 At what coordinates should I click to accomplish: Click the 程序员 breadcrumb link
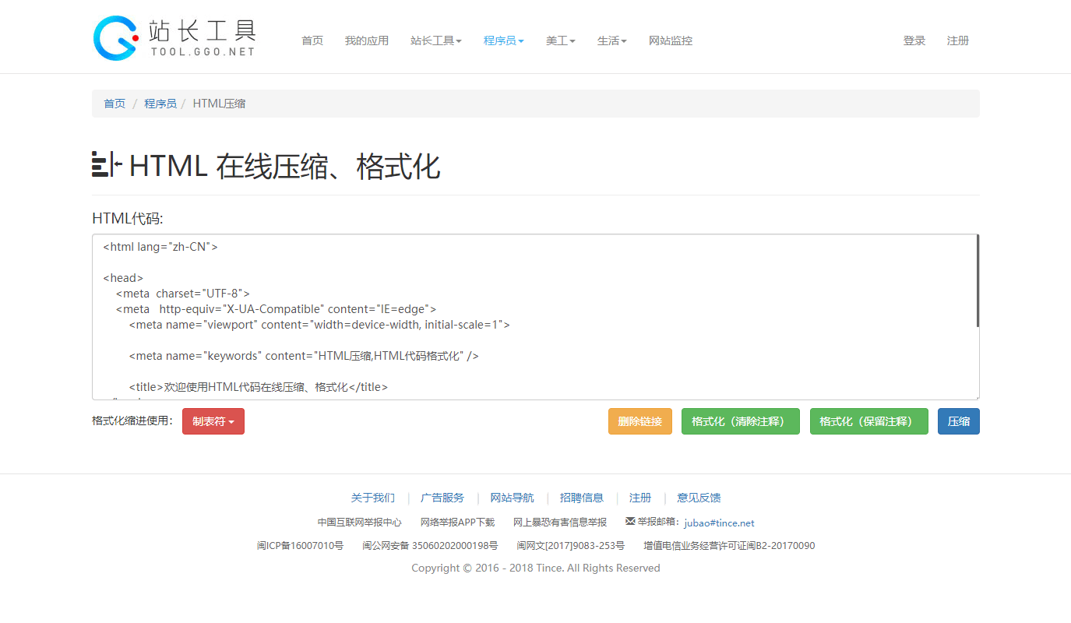click(160, 103)
